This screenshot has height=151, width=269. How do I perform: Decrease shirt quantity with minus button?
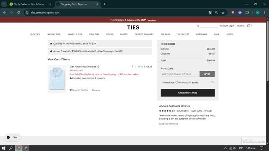coord(129,67)
